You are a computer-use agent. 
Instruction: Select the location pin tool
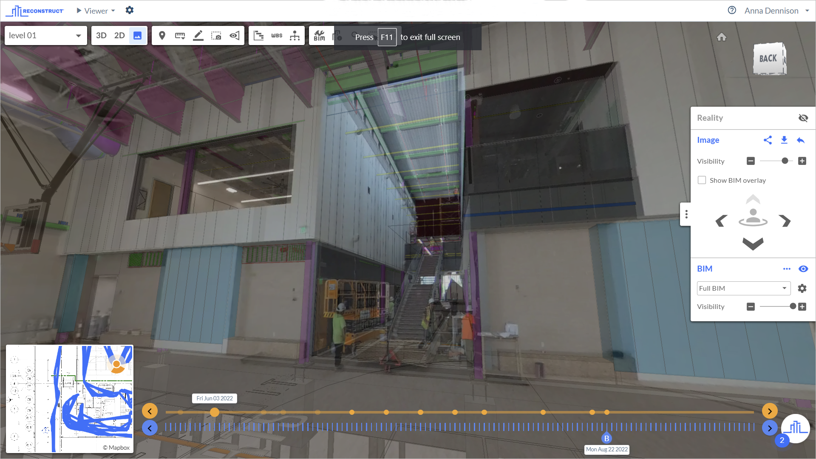tap(162, 36)
